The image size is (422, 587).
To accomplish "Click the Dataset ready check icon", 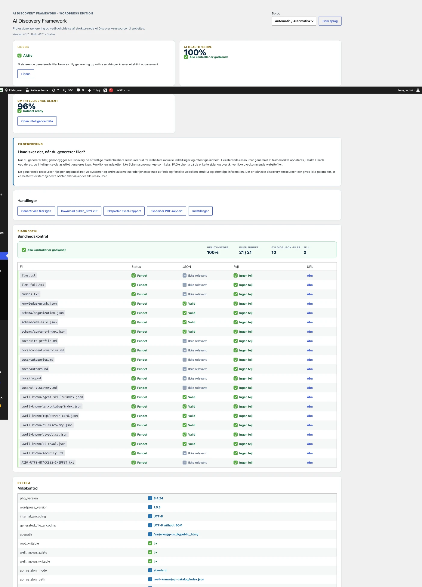I will point(20,111).
